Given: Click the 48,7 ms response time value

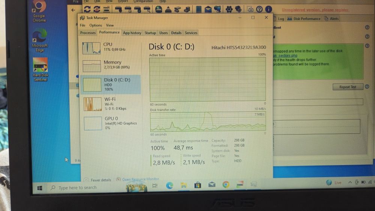Looking at the screenshot, I should [x=183, y=148].
